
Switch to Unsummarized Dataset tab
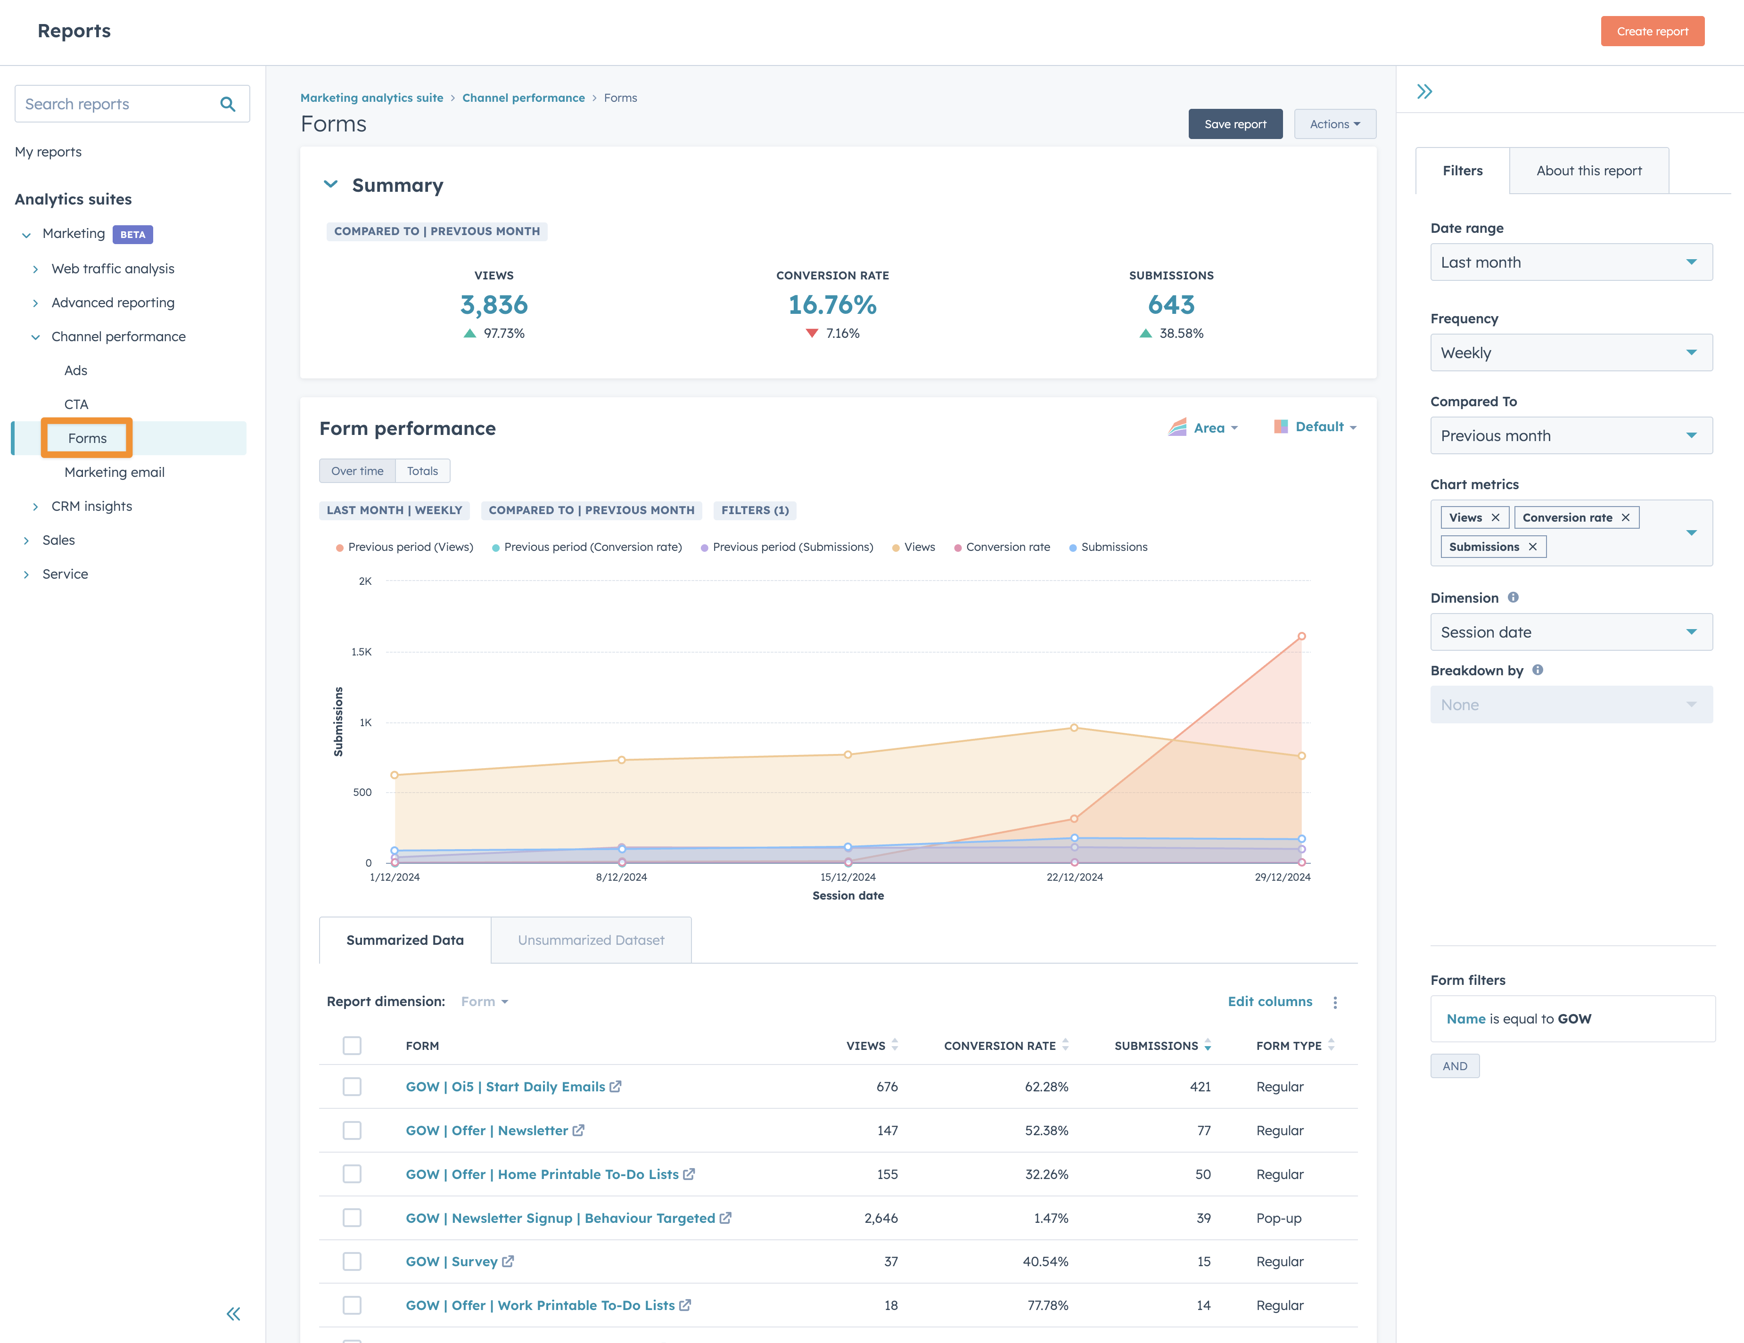coord(590,940)
